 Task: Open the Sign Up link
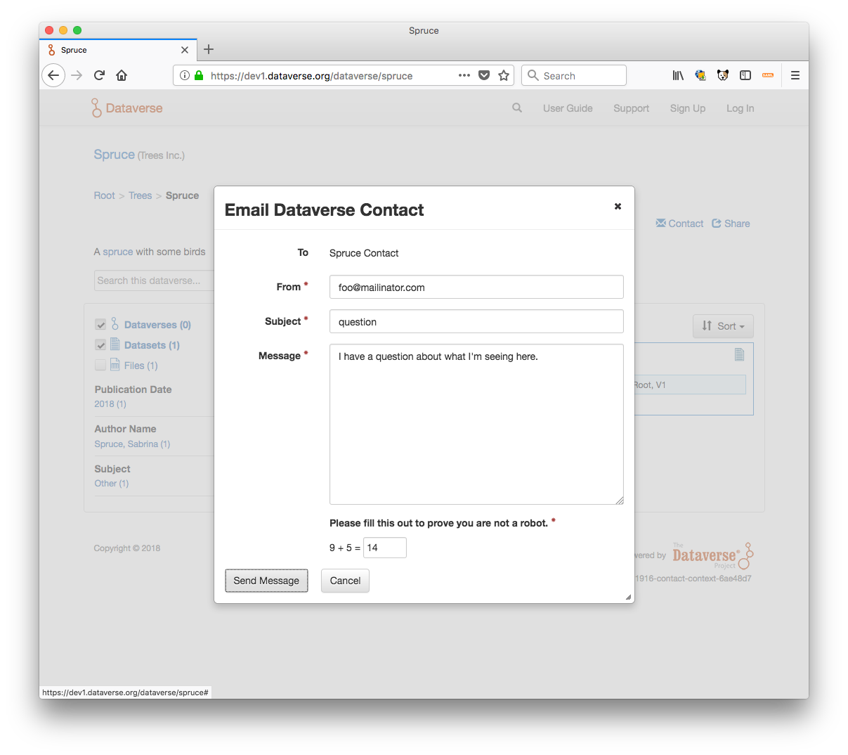point(688,108)
